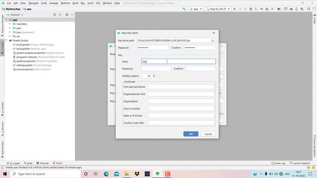The width and height of the screenshot is (317, 178).
Task: Expand the manifests folder
Action: 10,24
